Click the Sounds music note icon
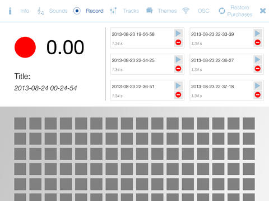Screen dimensions: 269x201 click(x=40, y=11)
